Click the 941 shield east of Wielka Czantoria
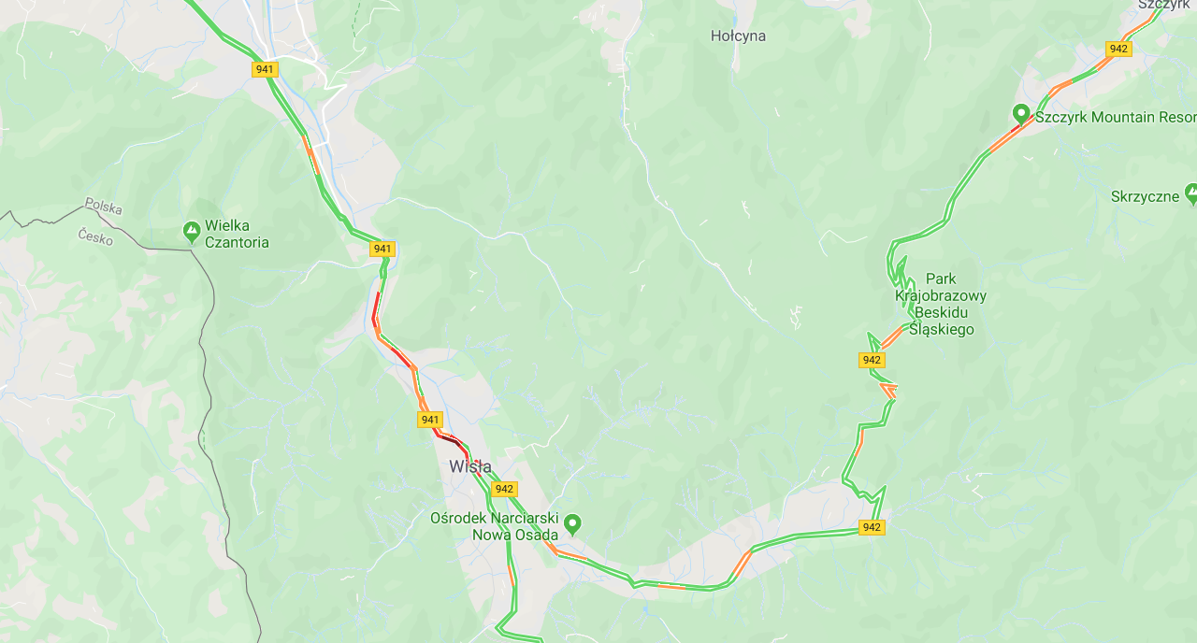 click(382, 249)
